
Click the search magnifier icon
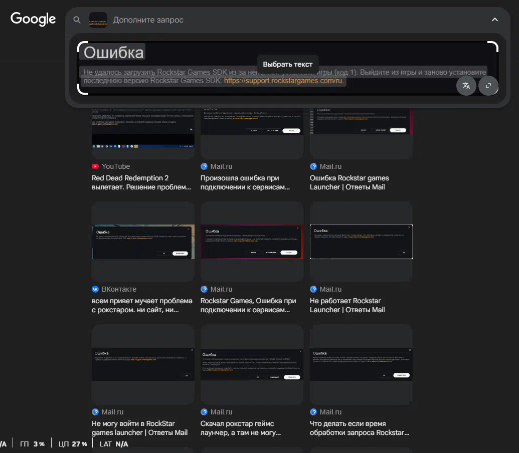click(77, 20)
